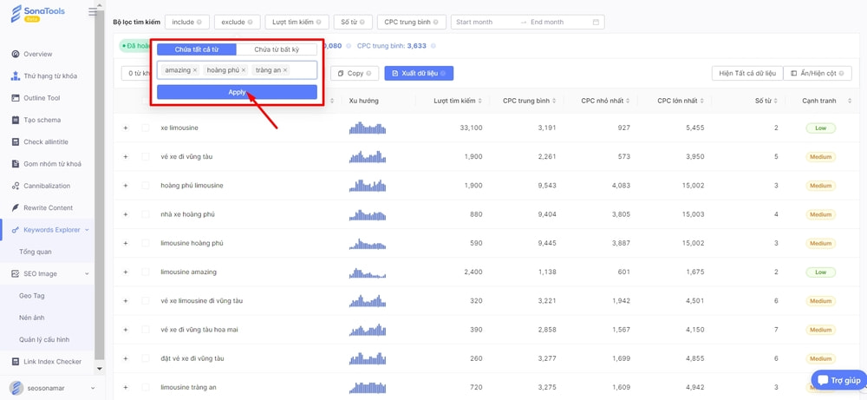This screenshot has height=400, width=867.
Task: Click the Keywords Explorer key icon
Action: click(x=16, y=230)
